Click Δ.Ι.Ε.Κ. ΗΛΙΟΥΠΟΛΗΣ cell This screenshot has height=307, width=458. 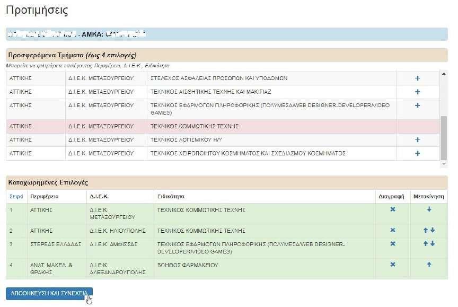point(120,231)
